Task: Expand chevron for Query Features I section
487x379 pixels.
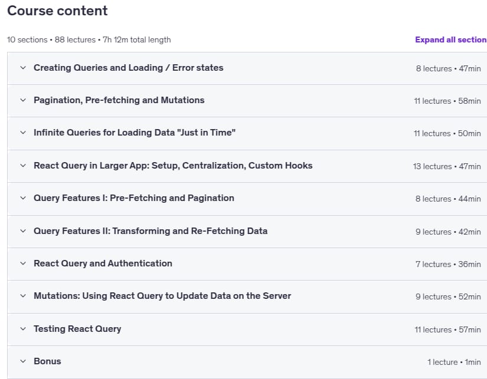Action: coord(23,198)
